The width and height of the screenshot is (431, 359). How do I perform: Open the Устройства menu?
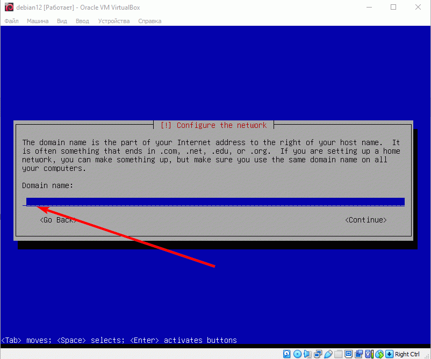[x=114, y=21]
